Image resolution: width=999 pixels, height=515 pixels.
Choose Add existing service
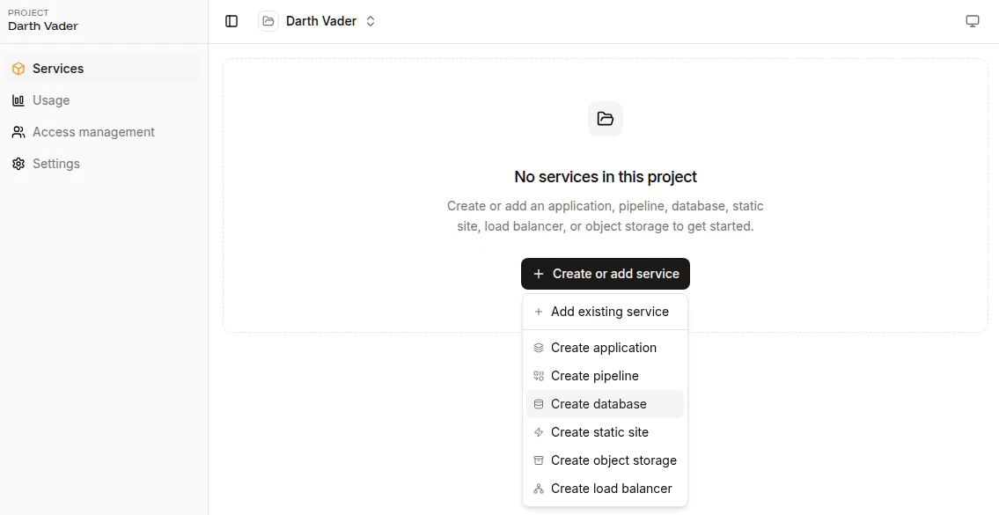[x=606, y=312]
